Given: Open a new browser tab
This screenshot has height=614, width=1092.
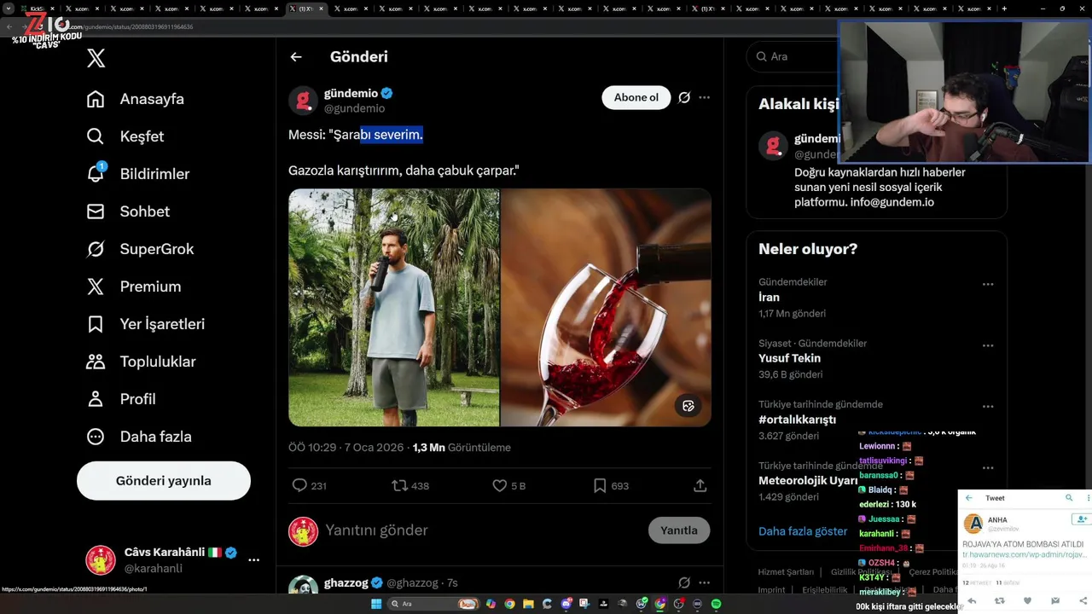Looking at the screenshot, I should [1004, 9].
